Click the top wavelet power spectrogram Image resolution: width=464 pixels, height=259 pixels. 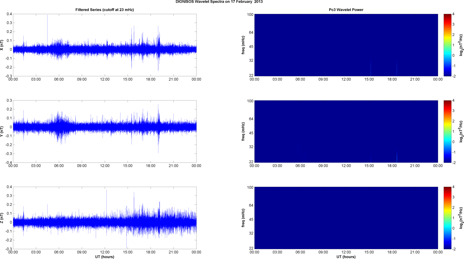[x=346, y=45]
